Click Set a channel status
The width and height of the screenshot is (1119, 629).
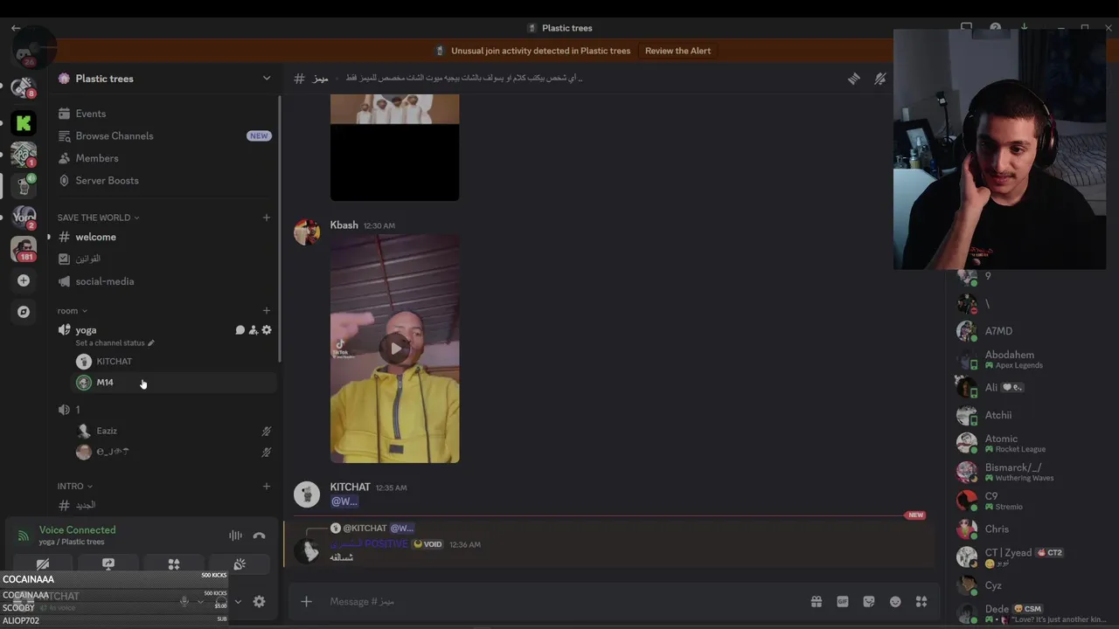click(115, 343)
